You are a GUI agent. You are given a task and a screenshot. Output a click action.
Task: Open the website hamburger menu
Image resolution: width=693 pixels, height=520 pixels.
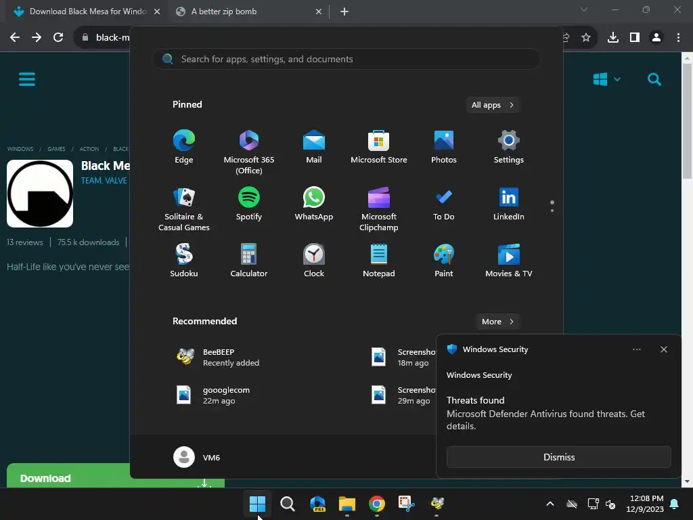[27, 80]
